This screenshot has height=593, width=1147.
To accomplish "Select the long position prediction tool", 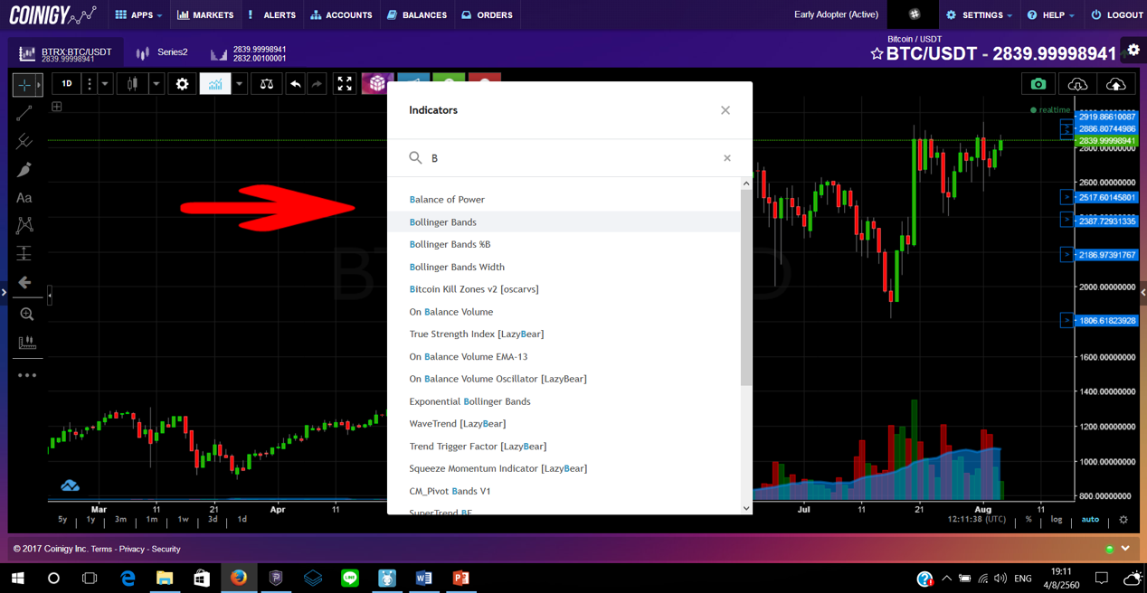I will point(24,253).
